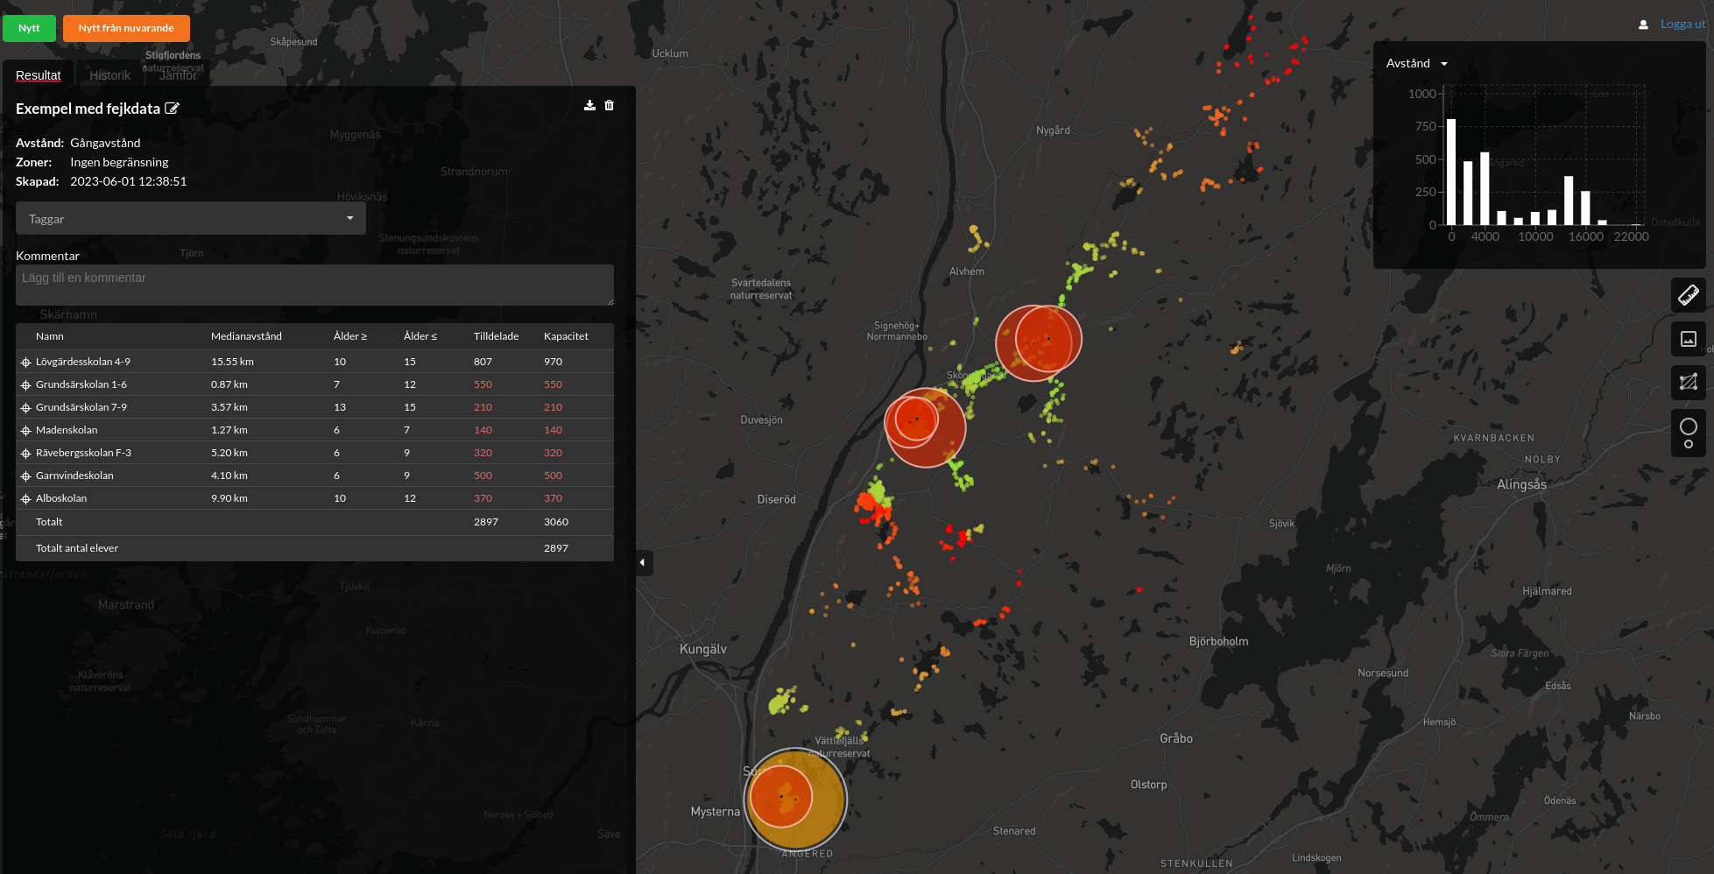The image size is (1714, 874).
Task: Expand the Avstånd chart selector
Action: pyautogui.click(x=1416, y=64)
